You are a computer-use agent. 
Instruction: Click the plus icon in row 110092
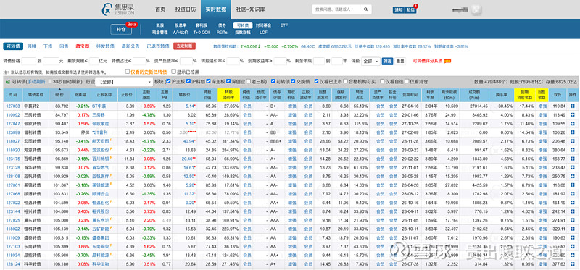point(573,114)
